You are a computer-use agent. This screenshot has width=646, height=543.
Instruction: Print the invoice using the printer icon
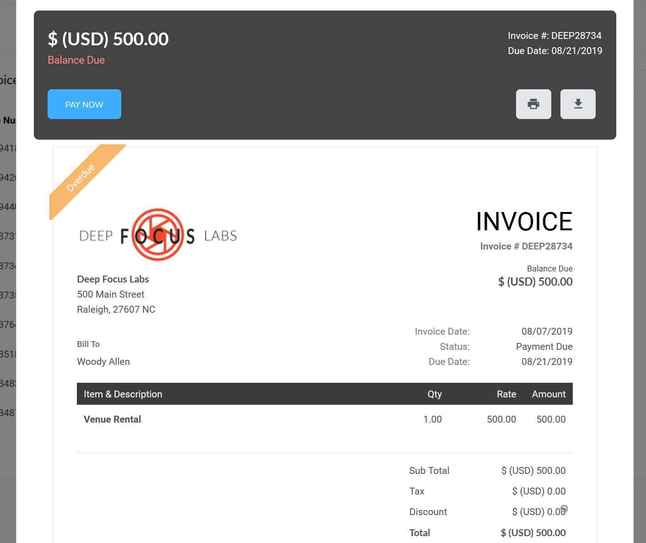tap(533, 104)
